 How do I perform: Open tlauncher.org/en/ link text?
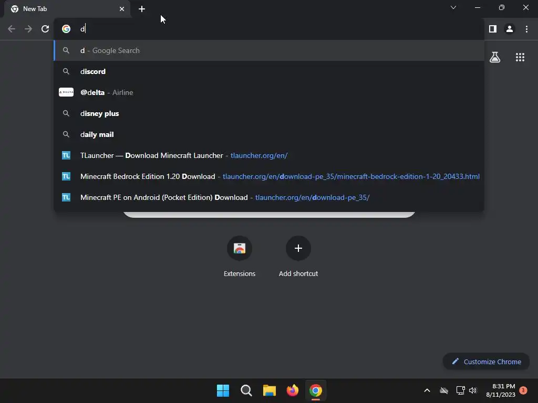(x=259, y=155)
